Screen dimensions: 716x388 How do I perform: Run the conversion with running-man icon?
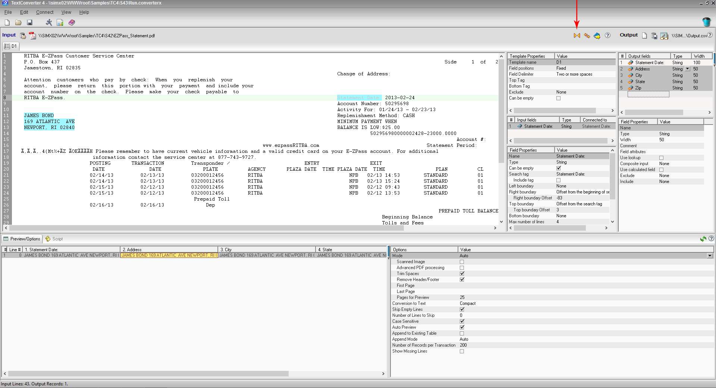[x=49, y=23]
